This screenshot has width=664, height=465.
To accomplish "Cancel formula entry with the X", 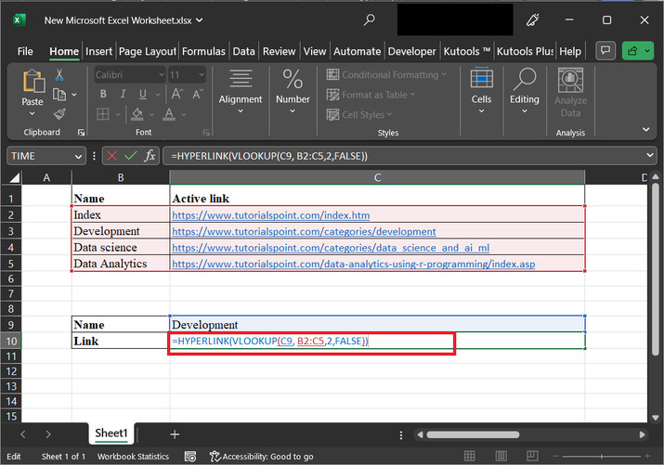I will (112, 156).
